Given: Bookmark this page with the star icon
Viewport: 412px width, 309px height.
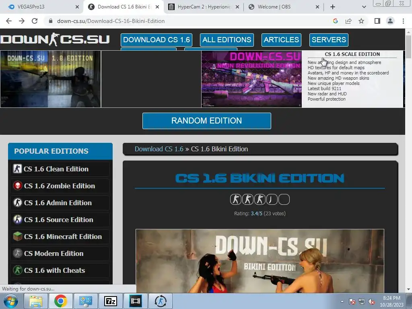Looking at the screenshot, I should (361, 21).
